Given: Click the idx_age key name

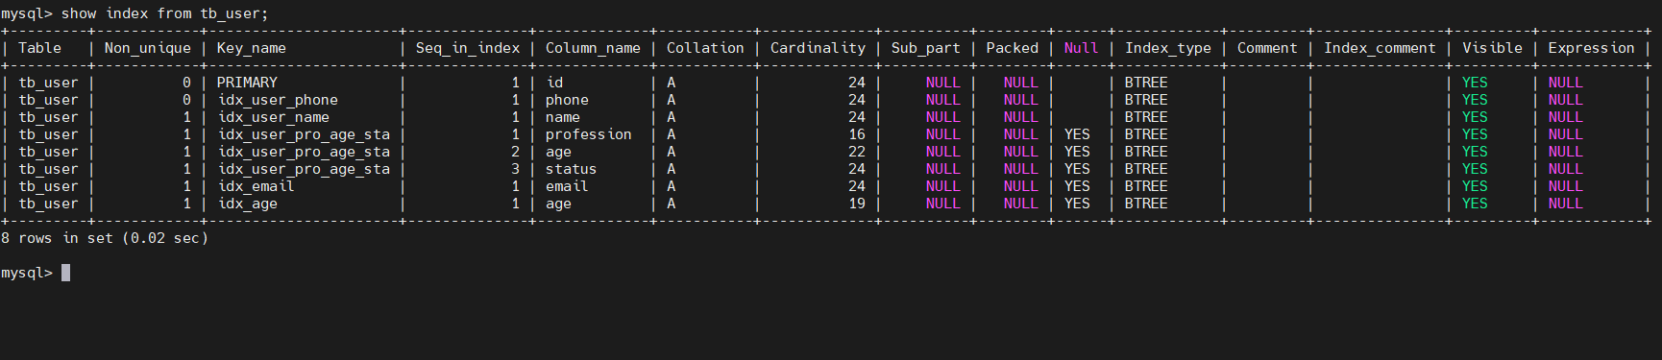Looking at the screenshot, I should point(247,204).
